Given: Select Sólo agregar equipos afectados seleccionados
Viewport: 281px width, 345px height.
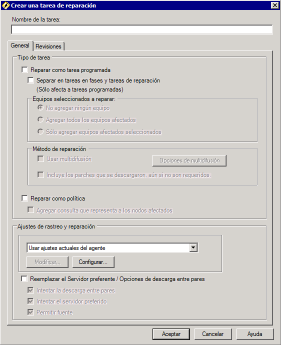Looking at the screenshot, I should (x=40, y=131).
